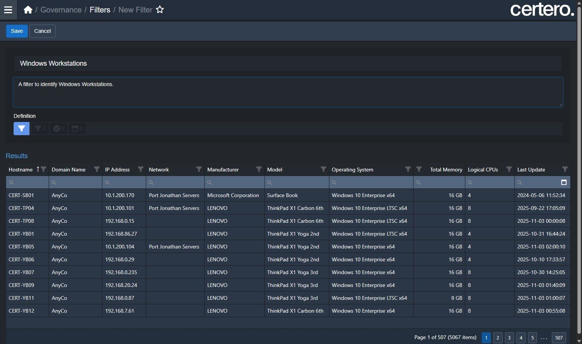Navigate to Governance in the breadcrumb
The width and height of the screenshot is (582, 344).
pyautogui.click(x=61, y=10)
